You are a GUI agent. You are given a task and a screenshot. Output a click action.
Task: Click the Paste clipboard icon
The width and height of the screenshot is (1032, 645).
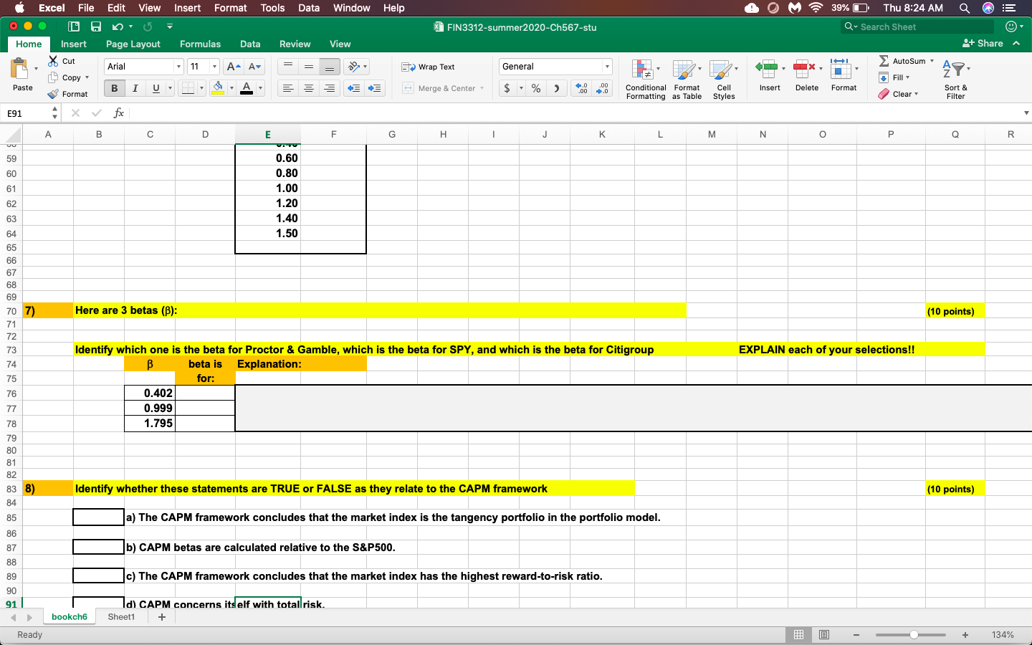coord(20,69)
